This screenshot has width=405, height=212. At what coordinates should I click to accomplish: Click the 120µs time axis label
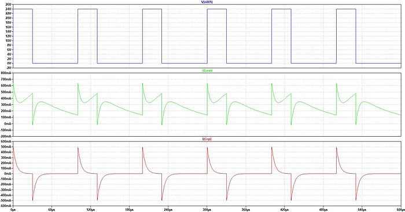[91, 210]
